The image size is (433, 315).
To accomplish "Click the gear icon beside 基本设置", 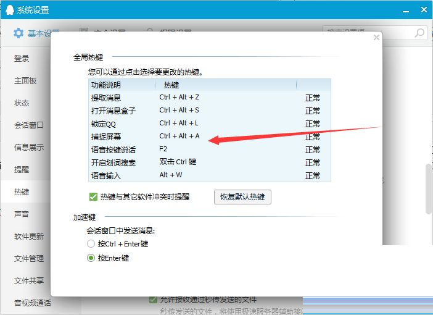I will pos(19,33).
